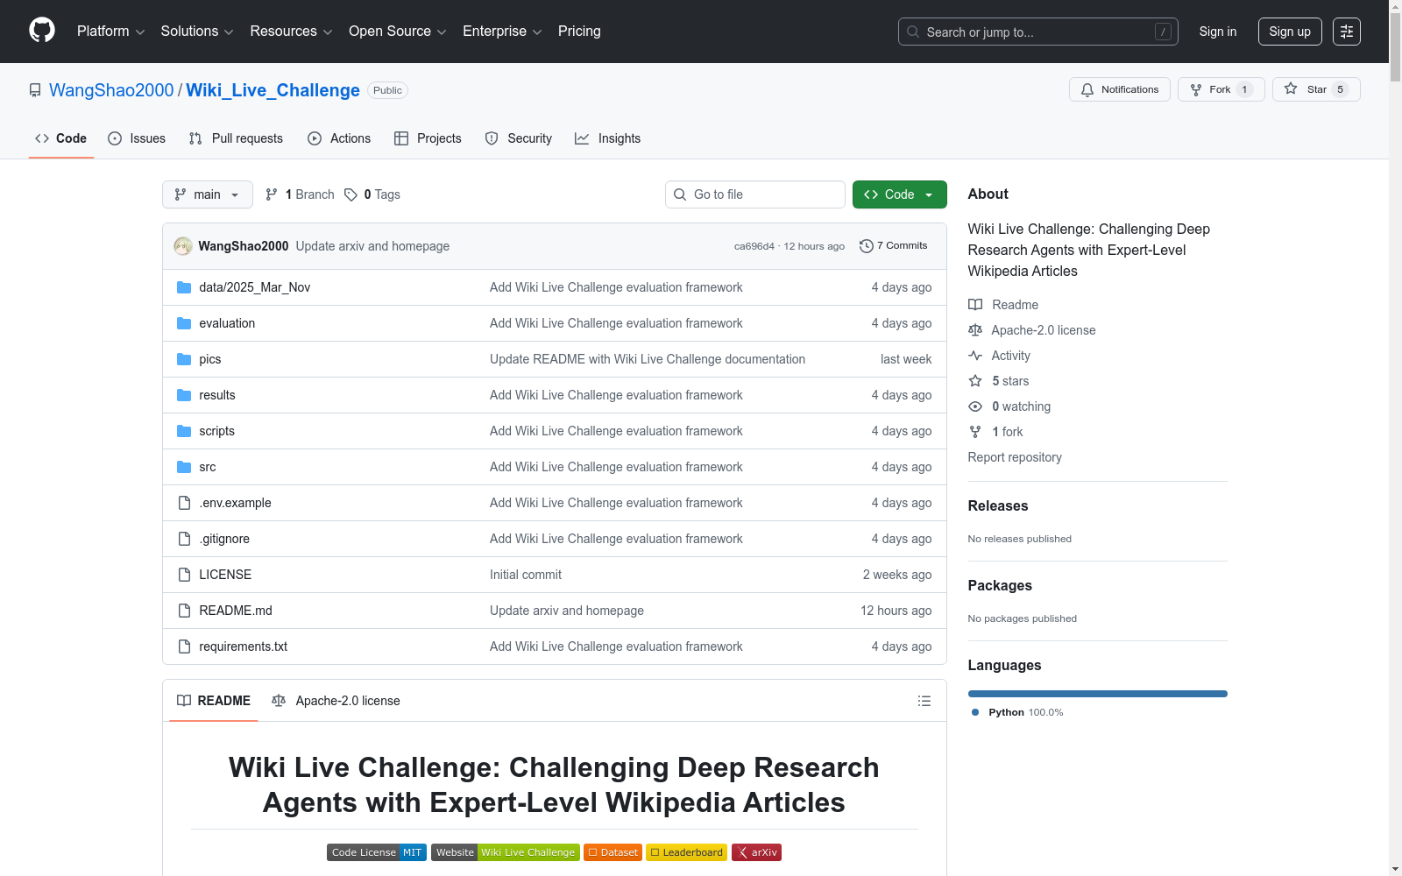1402x876 pixels.
Task: Expand the Resources dropdown
Action: (x=291, y=31)
